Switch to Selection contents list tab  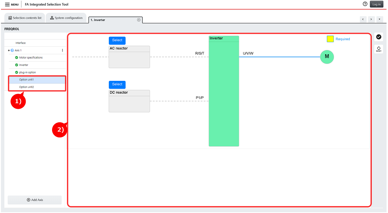tap(25, 18)
